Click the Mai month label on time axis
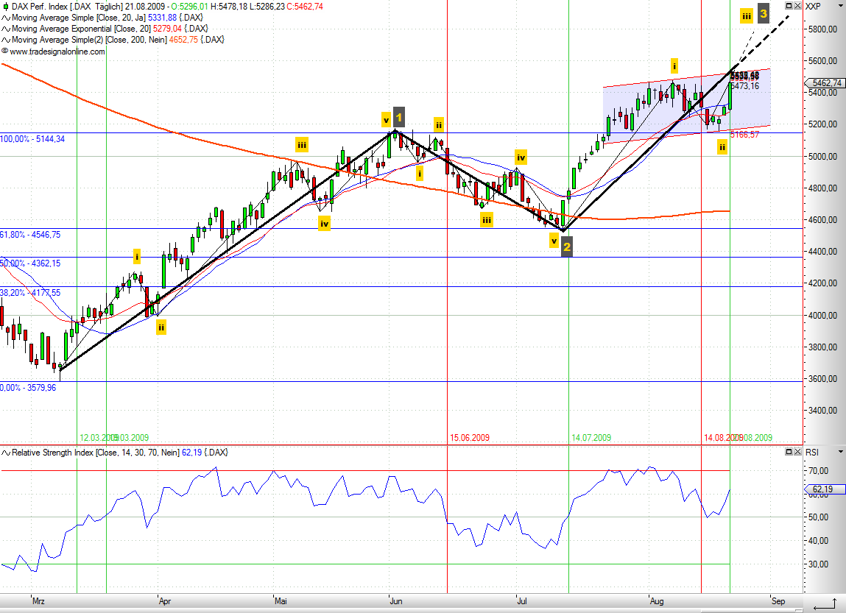846x613 pixels. [x=281, y=601]
